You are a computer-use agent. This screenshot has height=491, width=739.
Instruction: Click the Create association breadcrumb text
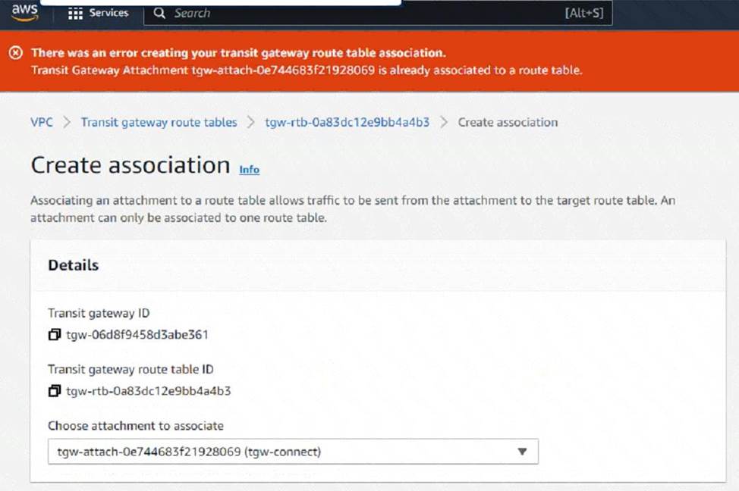pos(508,123)
